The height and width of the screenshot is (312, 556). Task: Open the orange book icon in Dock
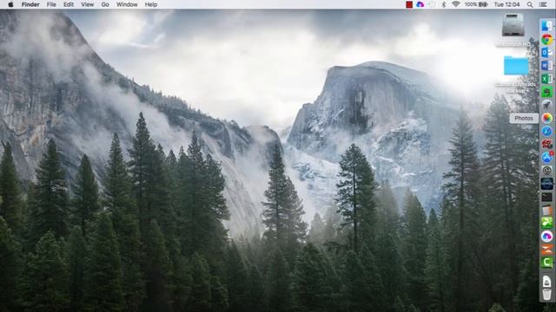(546, 210)
